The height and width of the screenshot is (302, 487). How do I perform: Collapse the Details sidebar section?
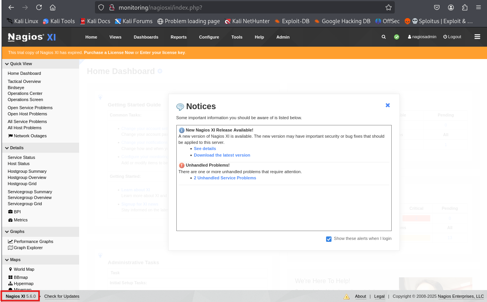tap(17, 148)
